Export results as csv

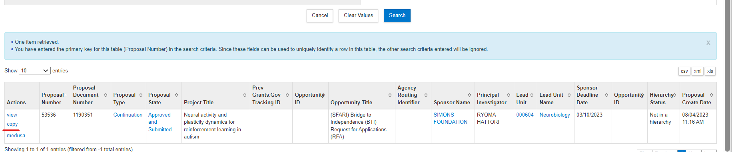tap(684, 71)
